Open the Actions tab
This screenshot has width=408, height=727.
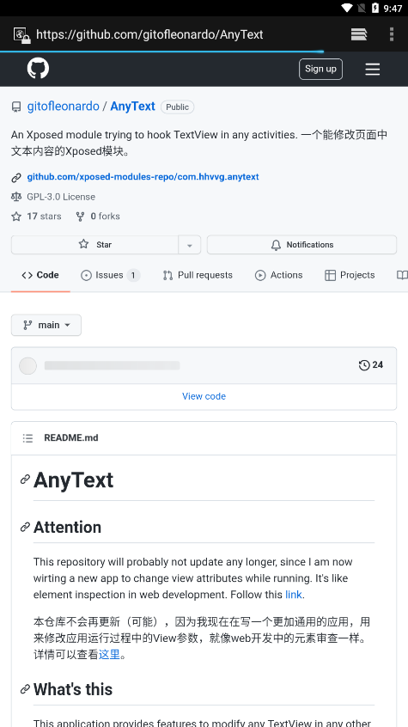[278, 275]
